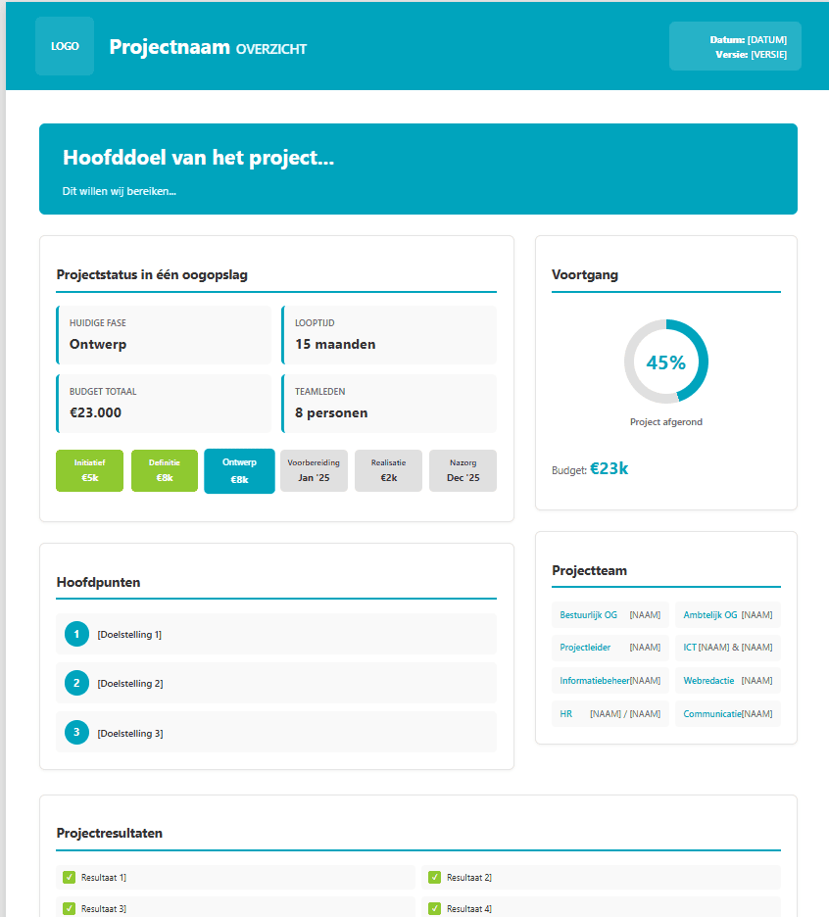Screen dimensions: 829x917
Task: Click the green check icon beside Resultaat 2
Action: coord(434,877)
